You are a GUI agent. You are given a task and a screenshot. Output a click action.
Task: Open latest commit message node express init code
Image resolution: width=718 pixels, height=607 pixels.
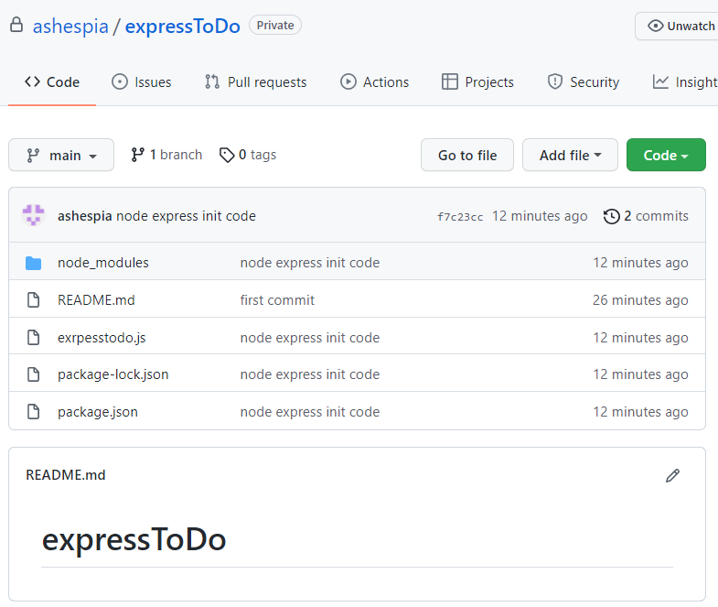click(x=186, y=216)
